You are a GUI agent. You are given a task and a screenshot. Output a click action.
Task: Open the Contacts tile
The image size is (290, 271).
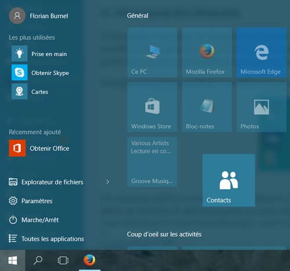[229, 180]
